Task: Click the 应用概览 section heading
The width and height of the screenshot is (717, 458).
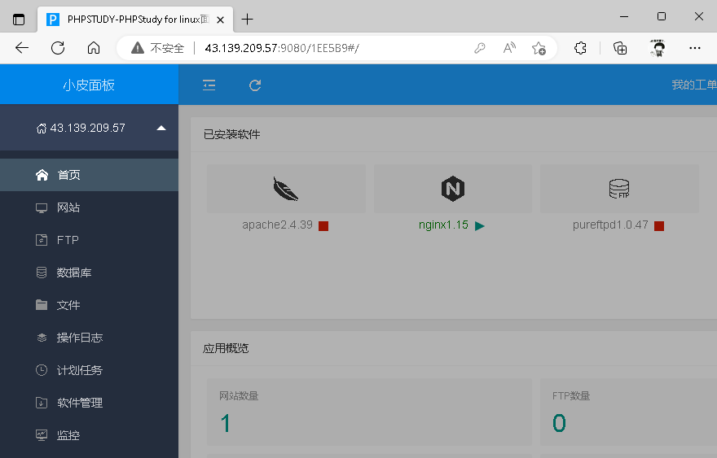Action: tap(226, 348)
